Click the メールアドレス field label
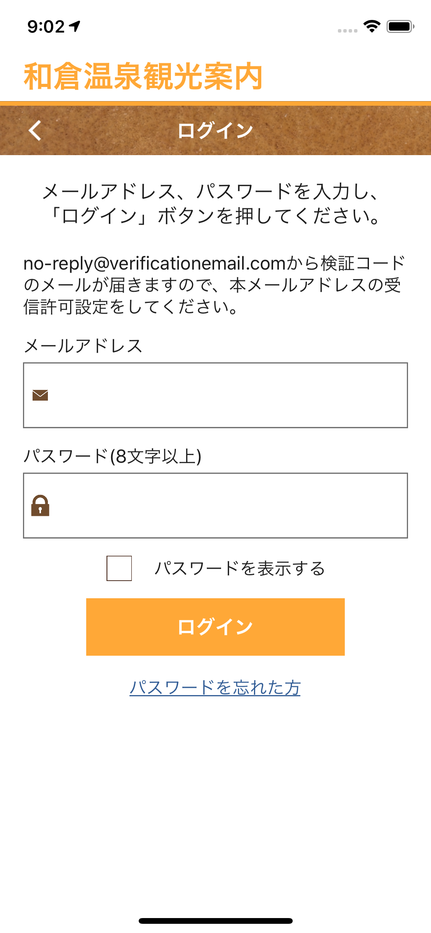This screenshot has width=431, height=933. [83, 346]
